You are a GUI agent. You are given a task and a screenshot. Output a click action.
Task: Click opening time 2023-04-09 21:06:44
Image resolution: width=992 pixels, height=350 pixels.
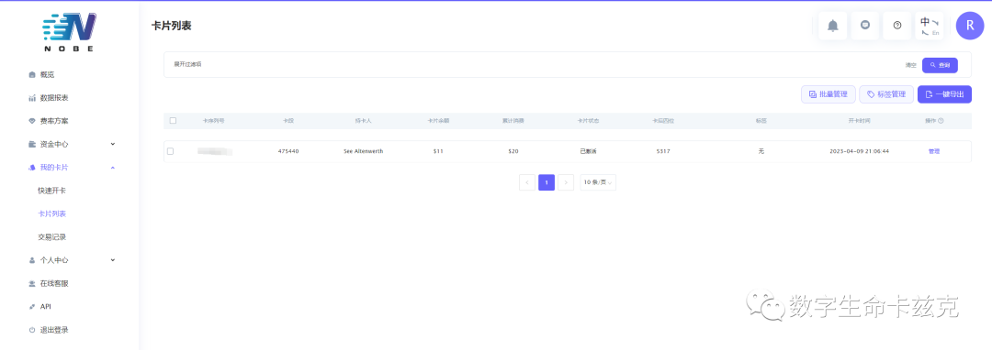coord(859,151)
